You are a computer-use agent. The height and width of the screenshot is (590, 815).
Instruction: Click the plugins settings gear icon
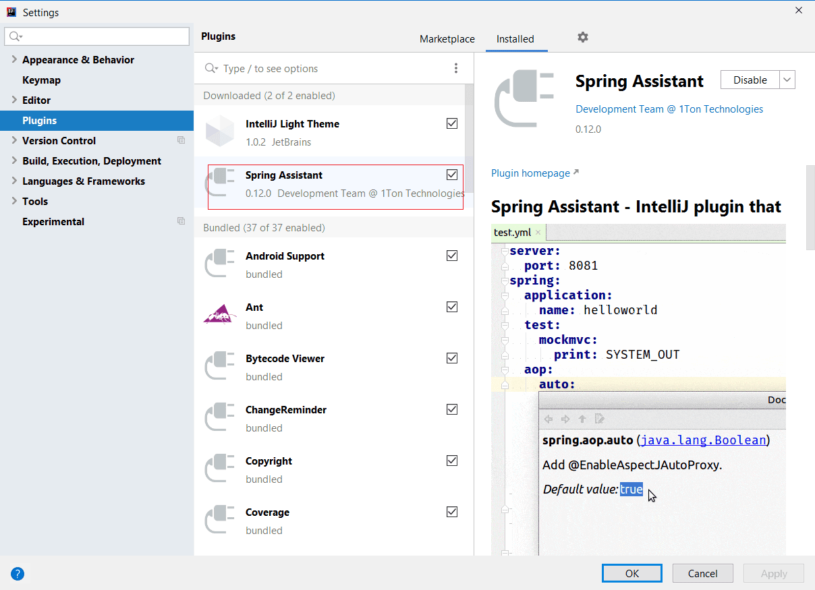[x=583, y=38]
